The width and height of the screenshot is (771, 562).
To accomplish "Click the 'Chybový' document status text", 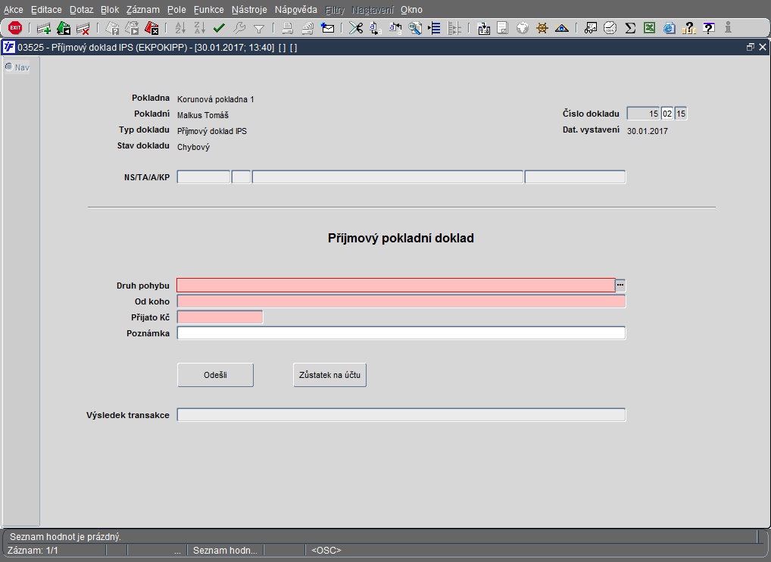I will coord(193,147).
